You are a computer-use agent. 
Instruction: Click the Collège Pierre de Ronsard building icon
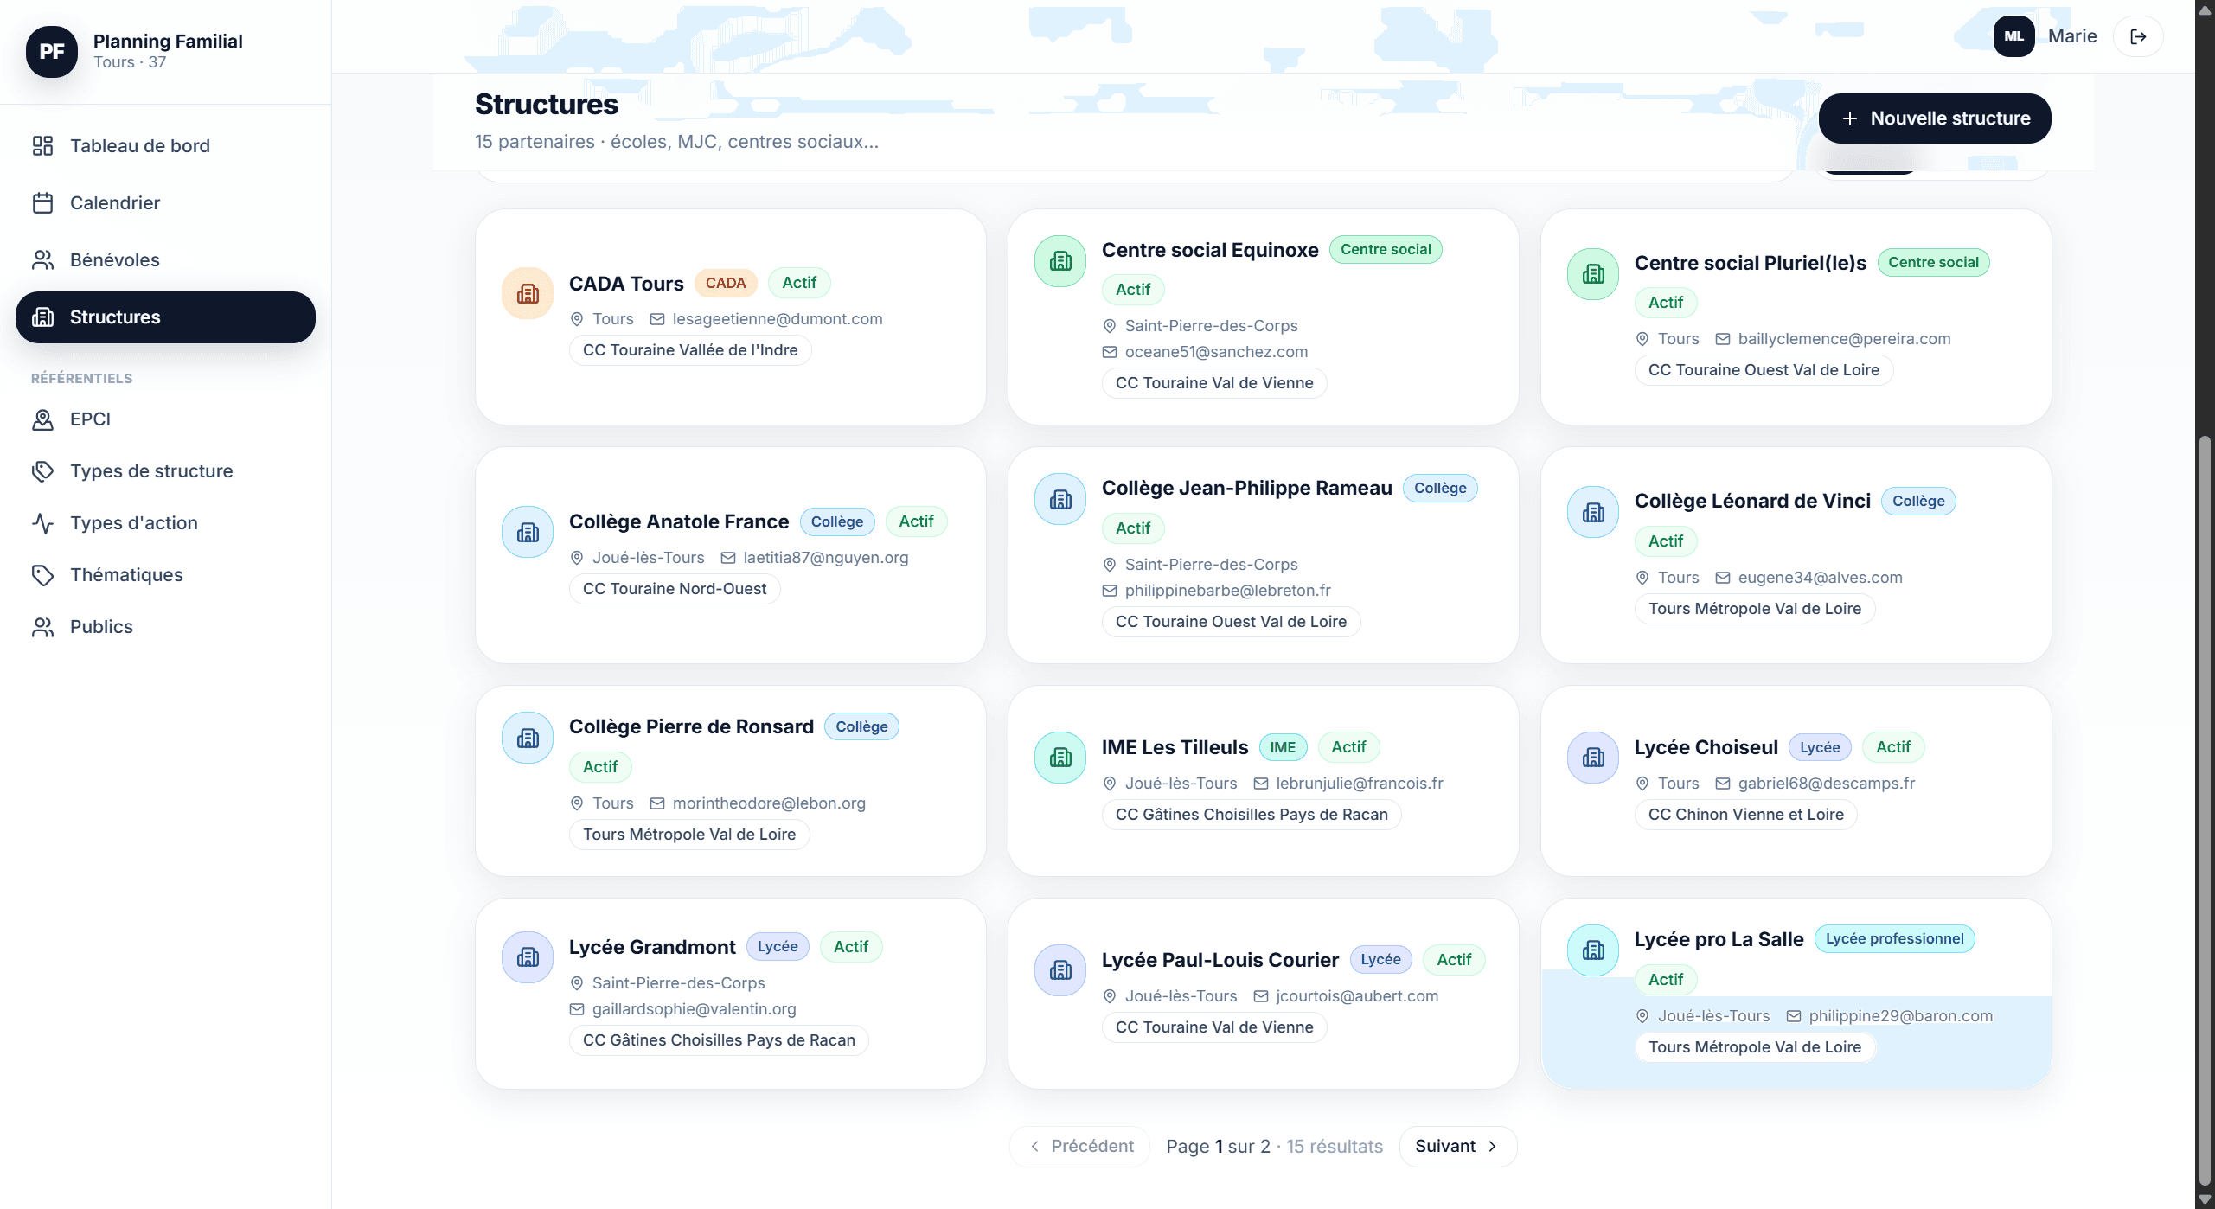[528, 738]
